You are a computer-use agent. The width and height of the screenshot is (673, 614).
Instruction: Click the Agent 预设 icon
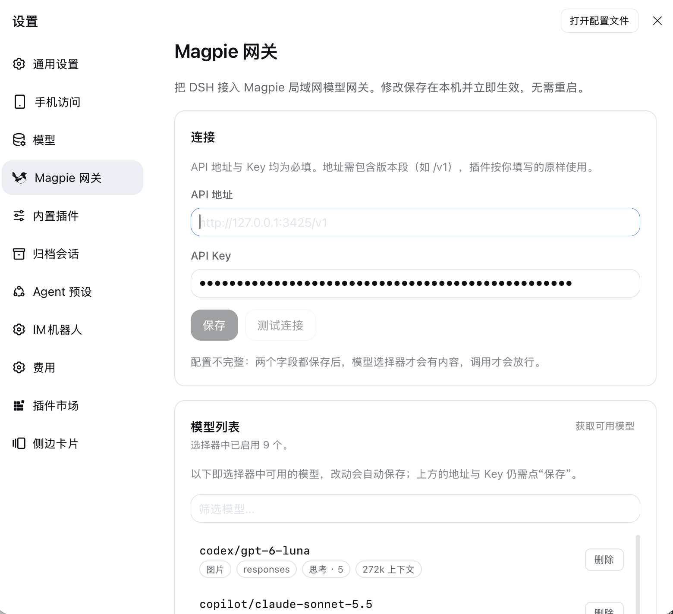click(x=19, y=291)
